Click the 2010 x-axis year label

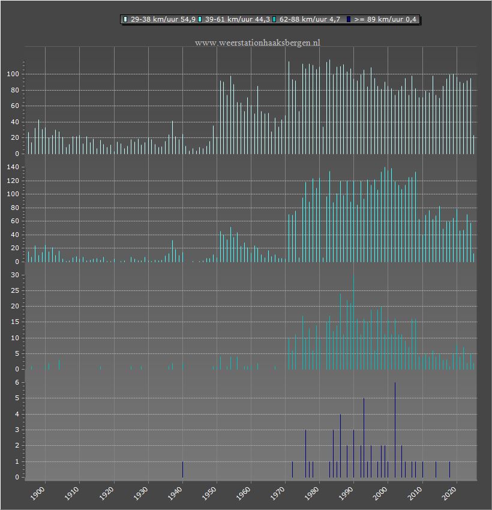point(416,493)
